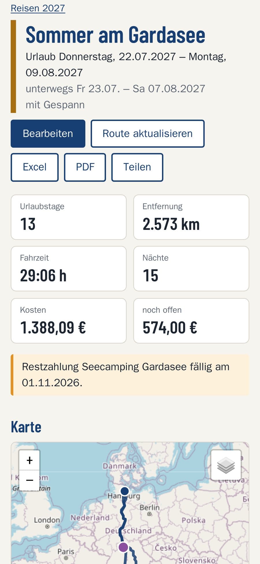Click the London label on the map
Image resolution: width=260 pixels, height=564 pixels.
[x=47, y=520]
